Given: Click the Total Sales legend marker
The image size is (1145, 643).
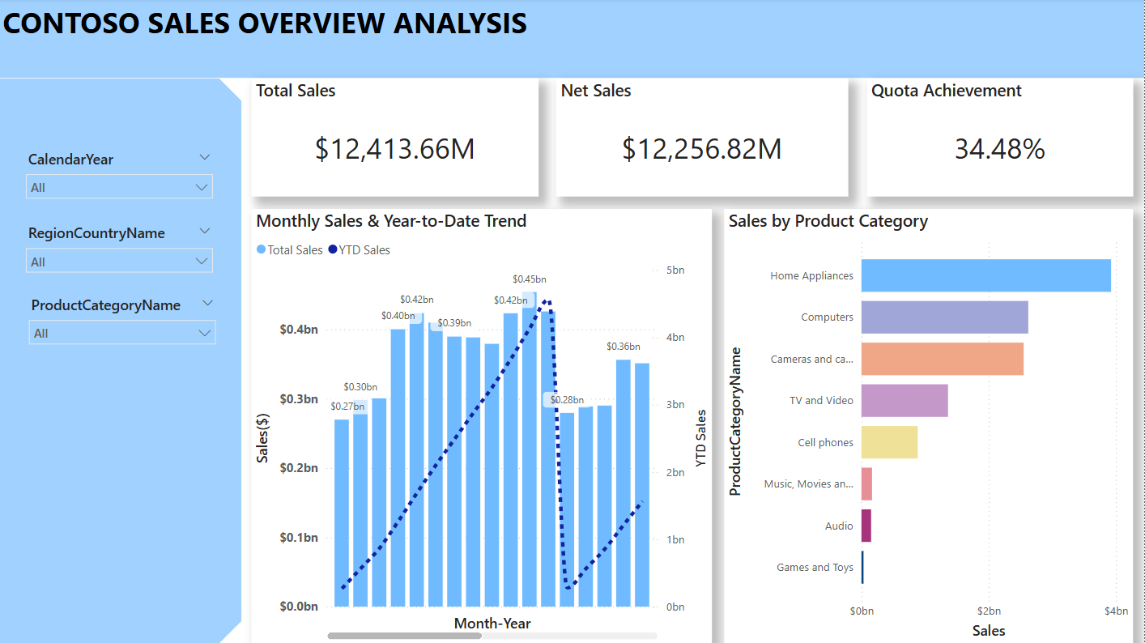Looking at the screenshot, I should [261, 250].
